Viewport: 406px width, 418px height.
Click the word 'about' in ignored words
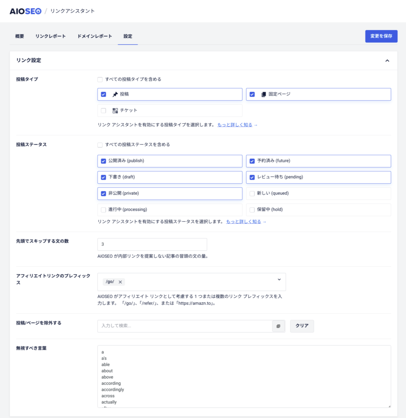coord(107,371)
